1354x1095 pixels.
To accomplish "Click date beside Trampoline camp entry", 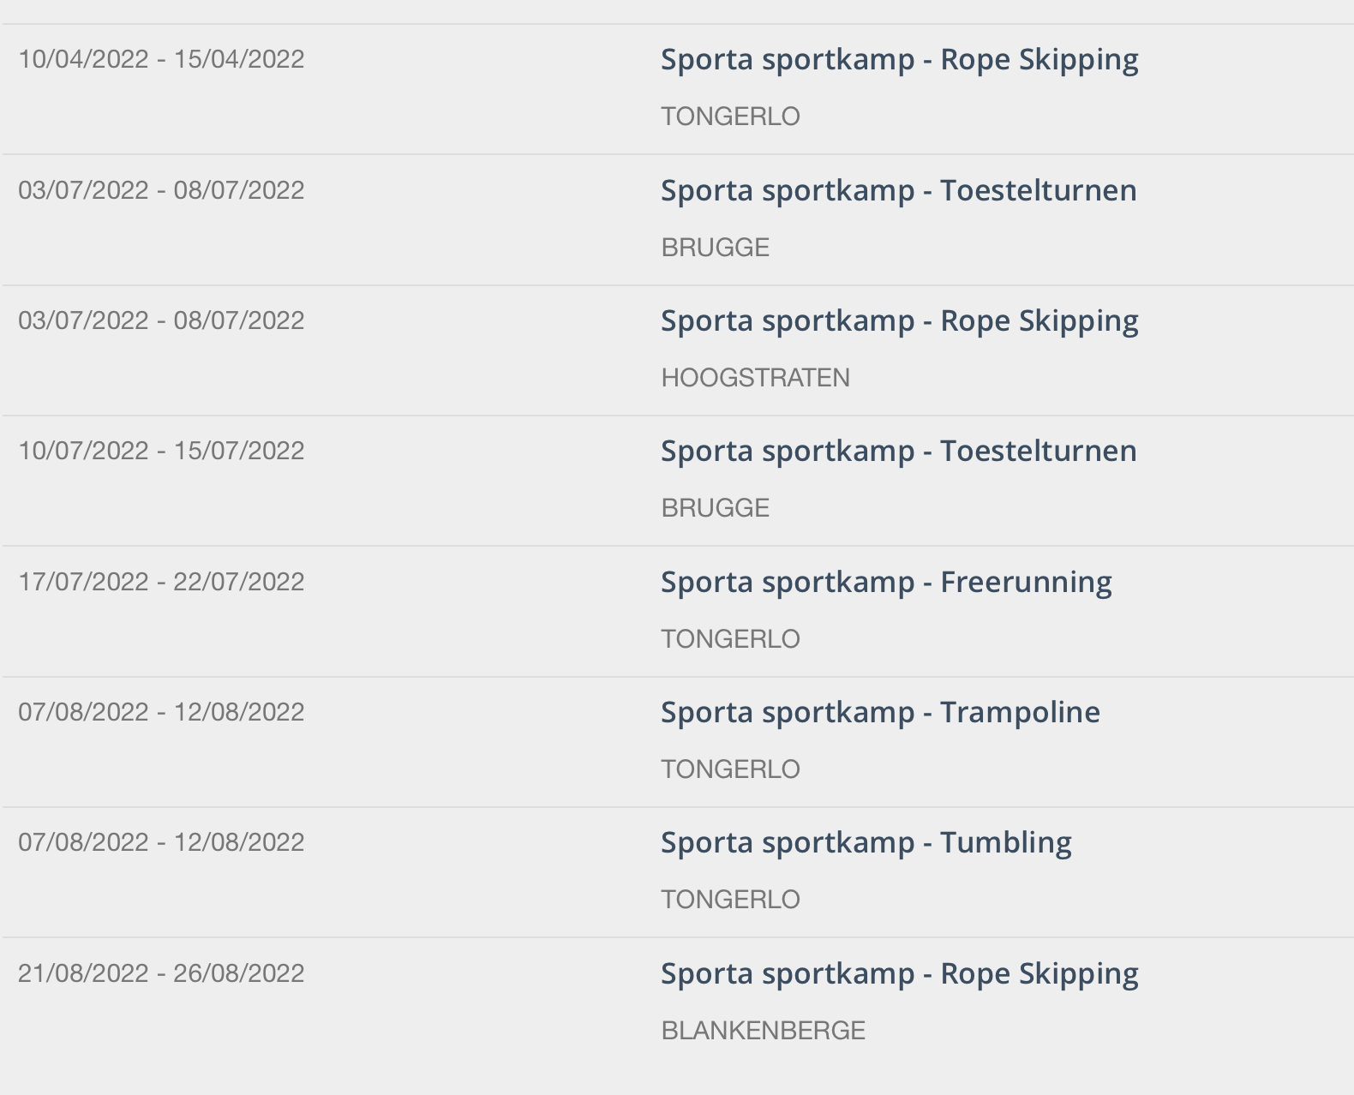I will click(x=161, y=712).
